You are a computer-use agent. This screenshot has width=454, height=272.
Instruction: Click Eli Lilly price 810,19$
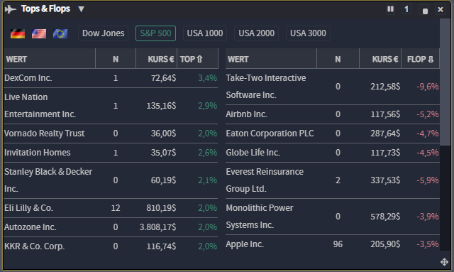click(161, 208)
